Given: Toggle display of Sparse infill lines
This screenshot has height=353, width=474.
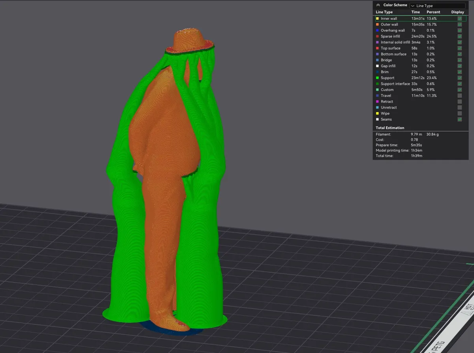Looking at the screenshot, I should (x=459, y=36).
